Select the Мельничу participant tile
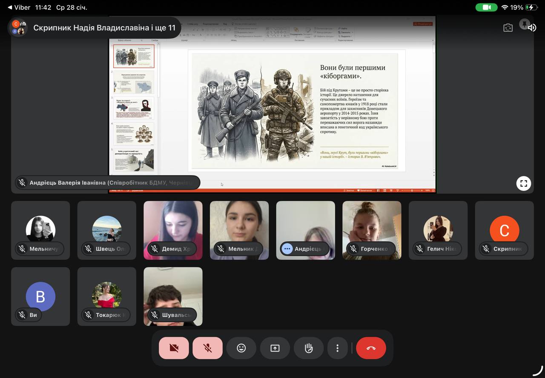This screenshot has width=545, height=378. point(40,230)
